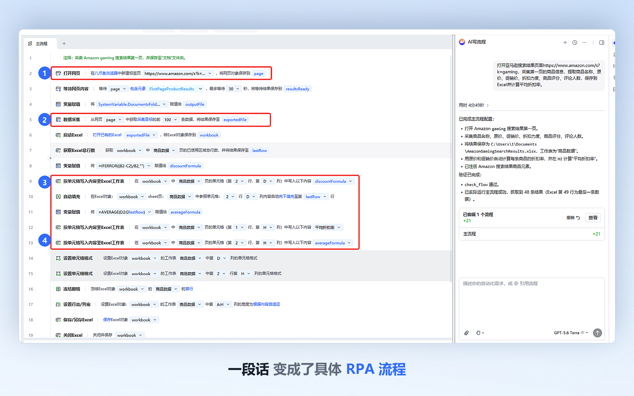Screen dimensions: 634x396
Task: Click the 打开网页 step icon
Action: [58, 73]
